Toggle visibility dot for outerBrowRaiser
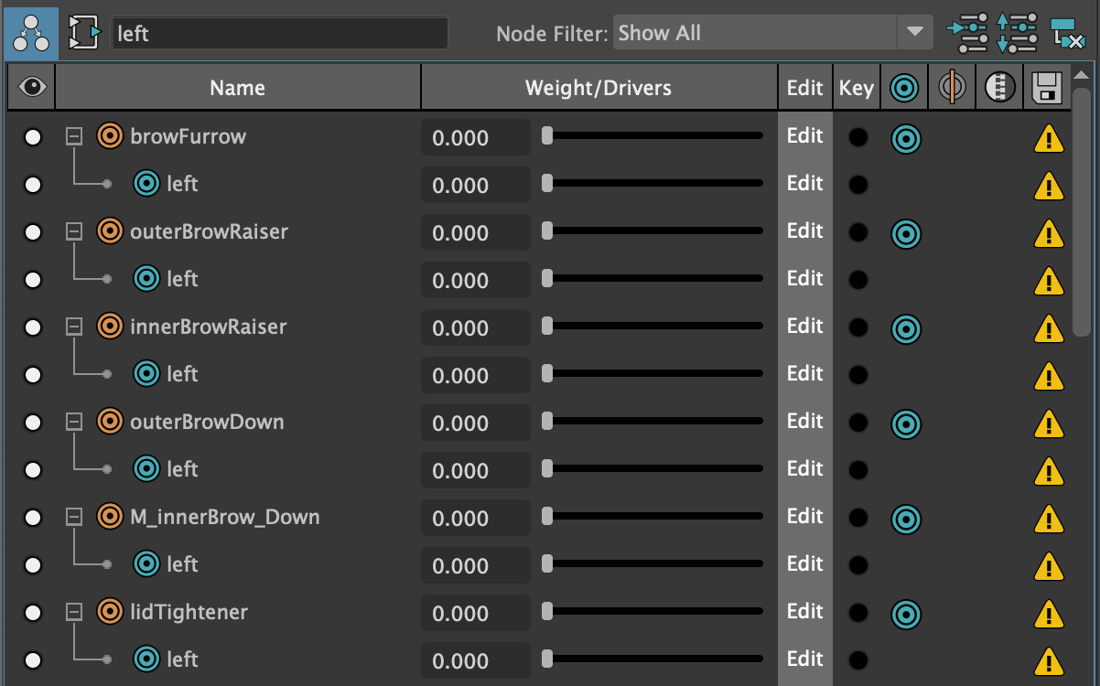 click(x=33, y=232)
